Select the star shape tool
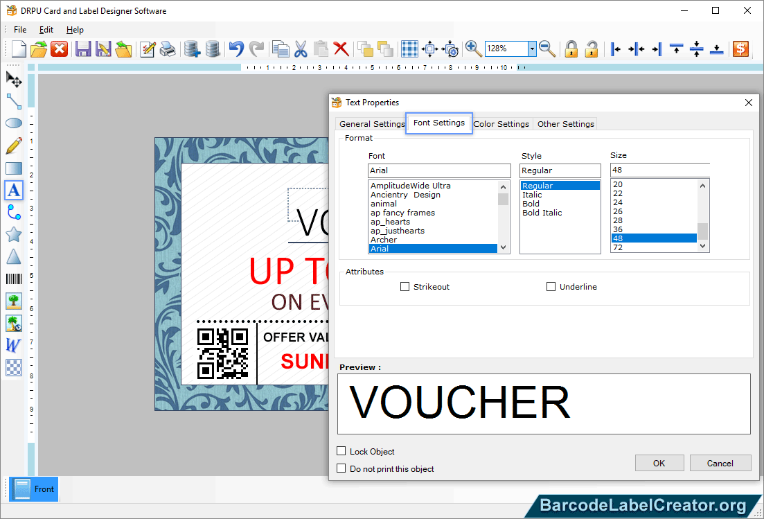The height and width of the screenshot is (519, 764). 14,234
